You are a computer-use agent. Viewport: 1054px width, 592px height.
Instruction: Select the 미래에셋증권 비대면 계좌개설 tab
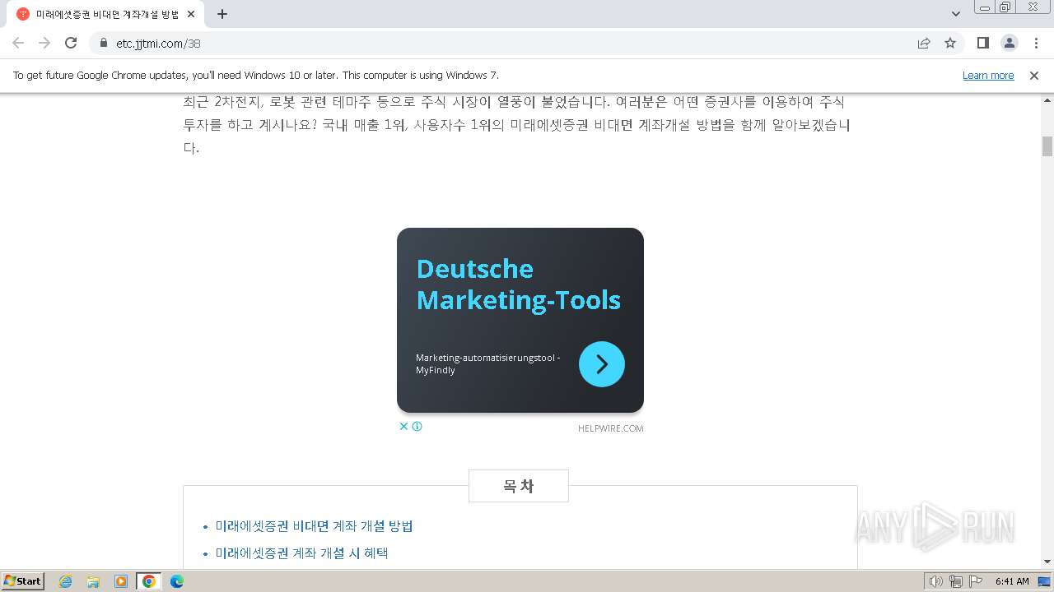click(107, 14)
